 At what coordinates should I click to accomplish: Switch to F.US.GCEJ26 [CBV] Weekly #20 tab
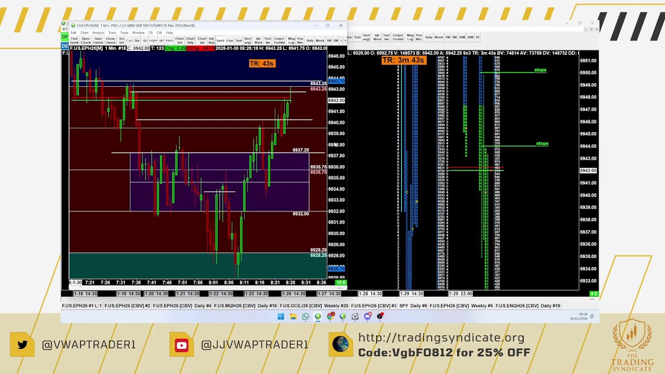[314, 305]
